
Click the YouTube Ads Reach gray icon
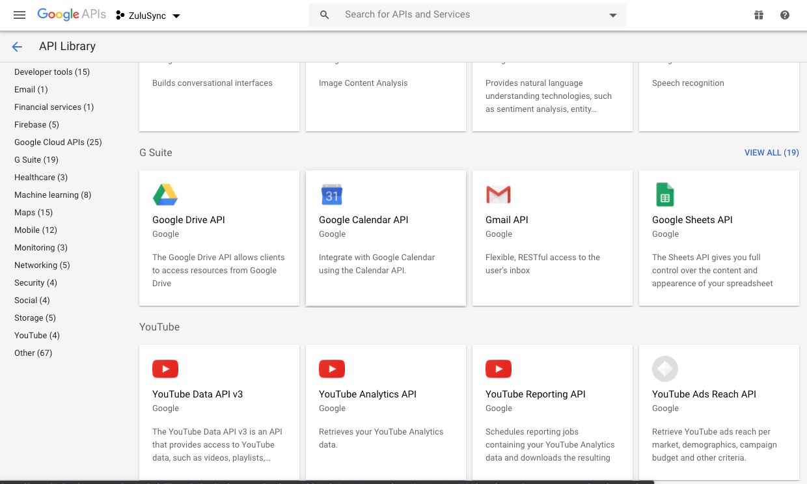click(665, 369)
